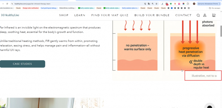Open the SHOP menu
The width and height of the screenshot is (222, 108).
64,15
